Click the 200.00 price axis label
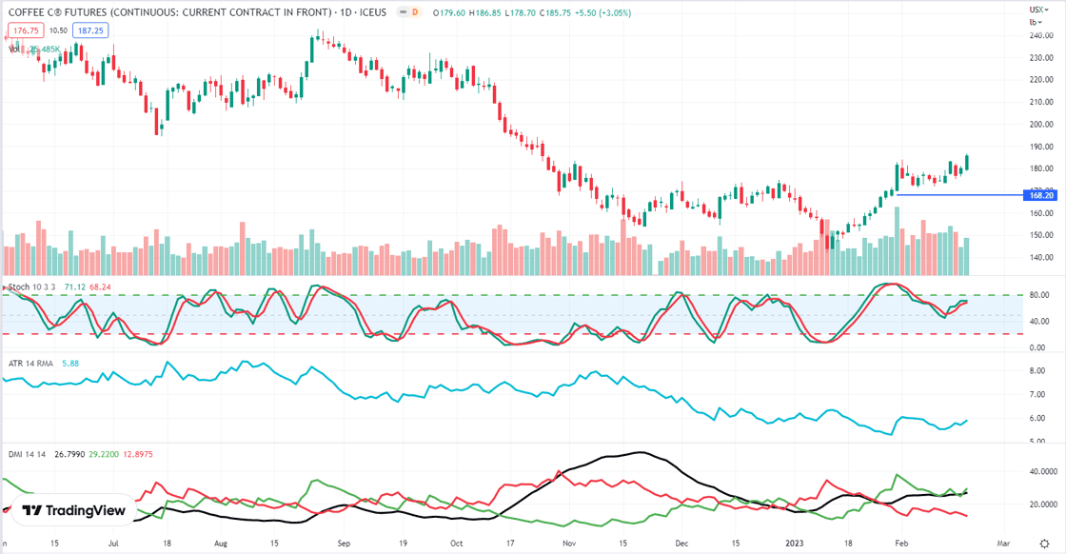This screenshot has height=554, width=1066. (x=1041, y=125)
